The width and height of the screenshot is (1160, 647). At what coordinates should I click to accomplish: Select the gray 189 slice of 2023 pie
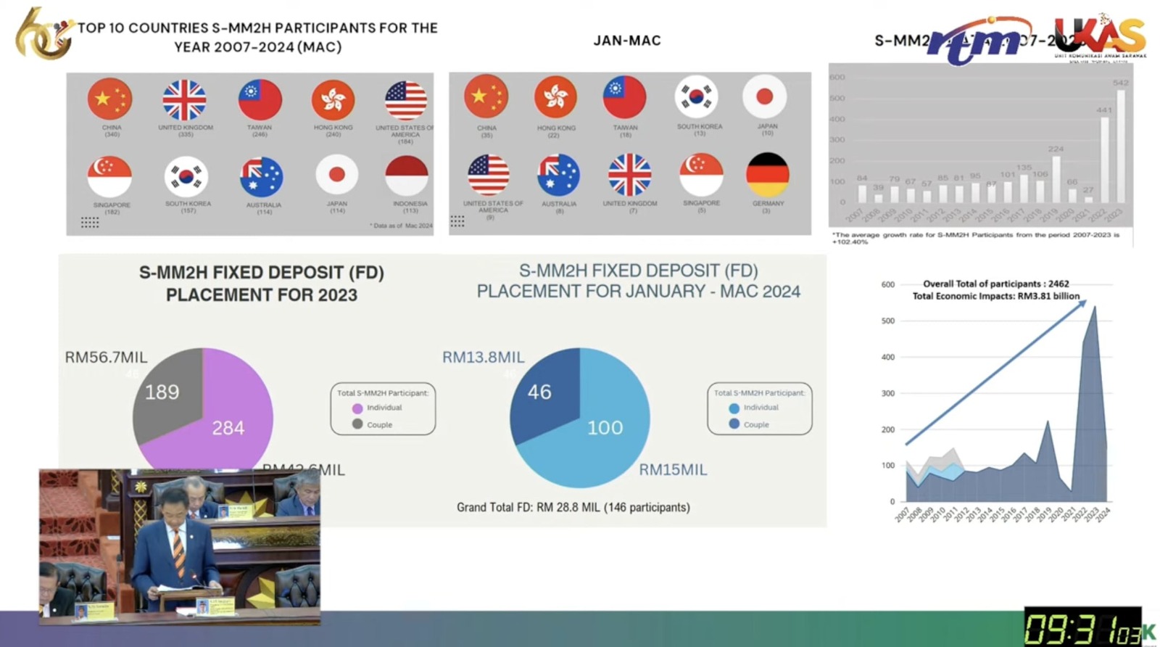click(168, 395)
